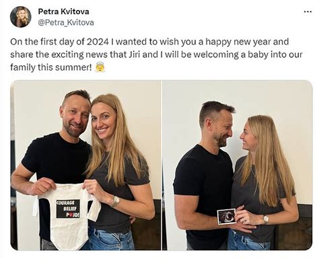The height and width of the screenshot is (259, 319).
Task: Open the photo of couple holding onesie
Action: coord(85,165)
